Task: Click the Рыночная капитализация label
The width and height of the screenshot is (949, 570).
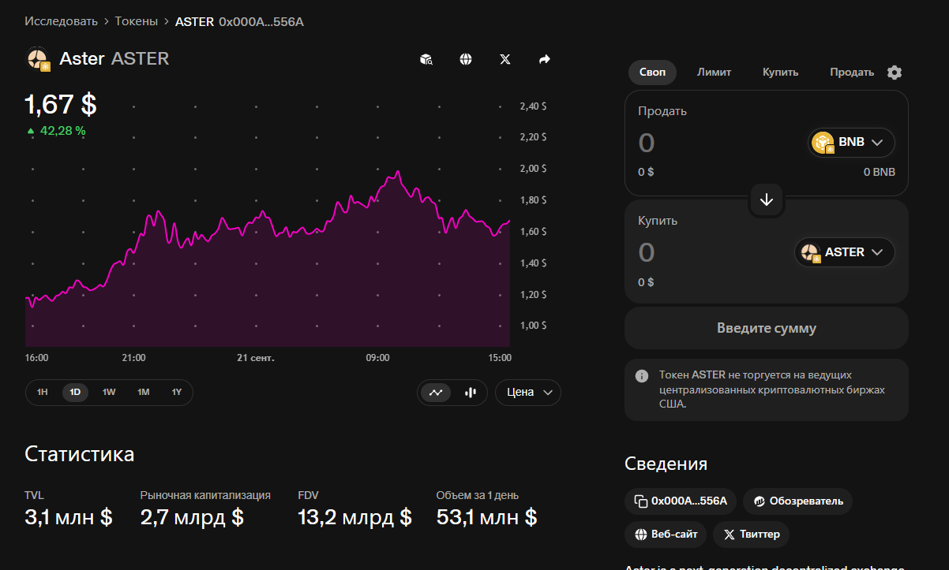Action: coord(205,495)
